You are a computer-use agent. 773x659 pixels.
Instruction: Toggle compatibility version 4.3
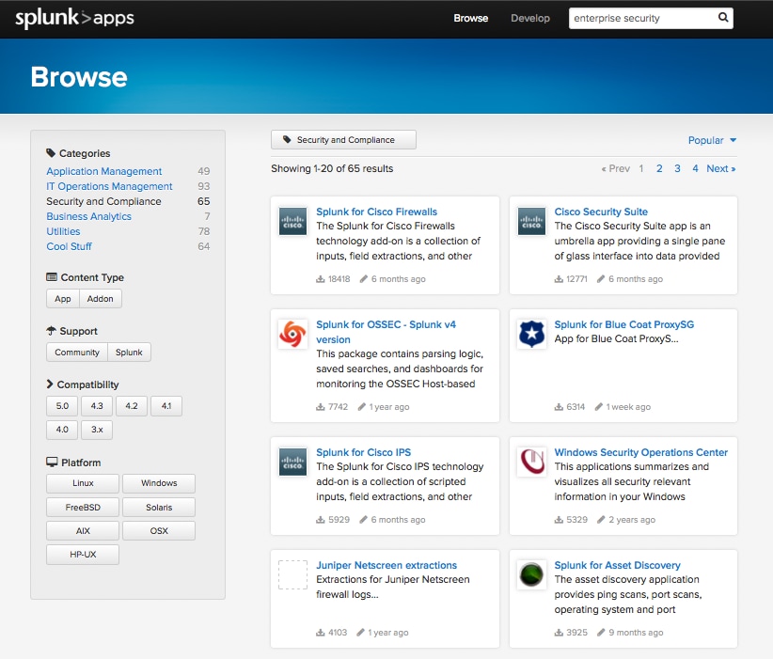[x=97, y=406]
